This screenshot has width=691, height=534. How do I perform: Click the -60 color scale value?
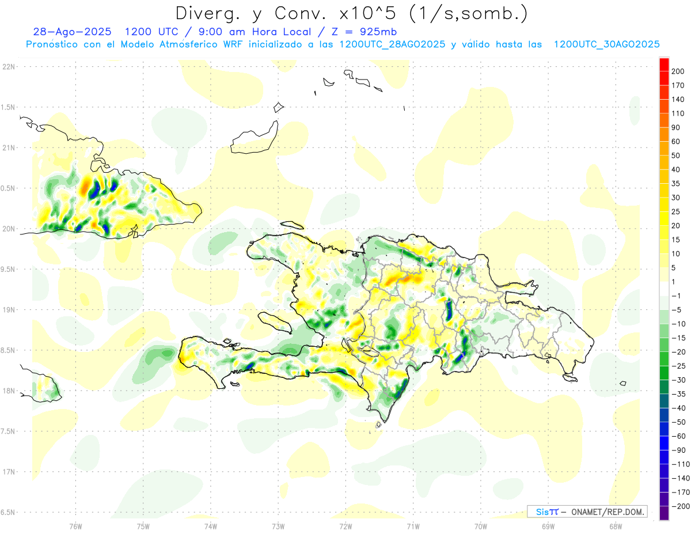(x=678, y=436)
